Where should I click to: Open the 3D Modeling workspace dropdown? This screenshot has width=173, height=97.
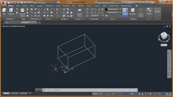click(x=46, y=3)
